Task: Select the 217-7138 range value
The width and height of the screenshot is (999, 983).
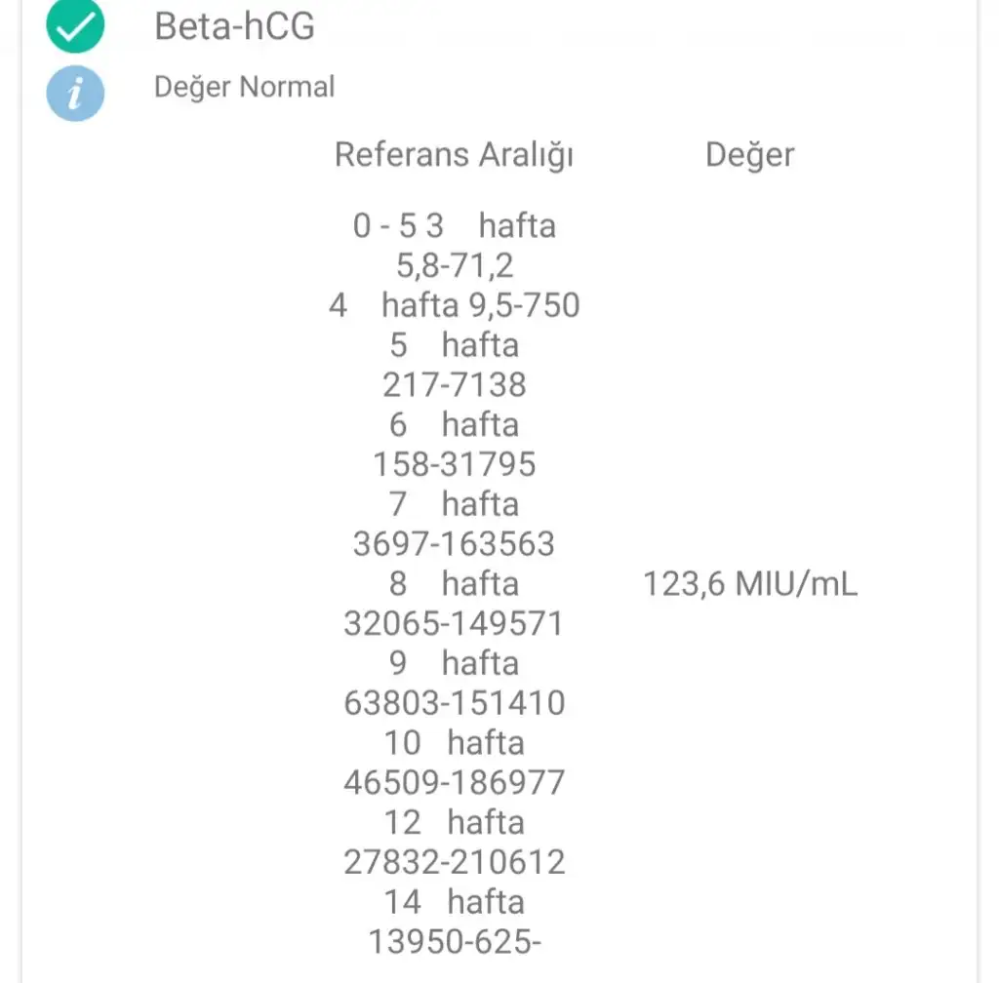Action: (x=455, y=384)
